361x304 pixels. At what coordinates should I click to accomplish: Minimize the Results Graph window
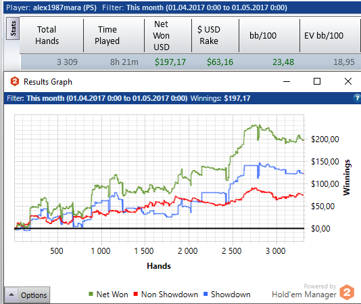(x=287, y=81)
